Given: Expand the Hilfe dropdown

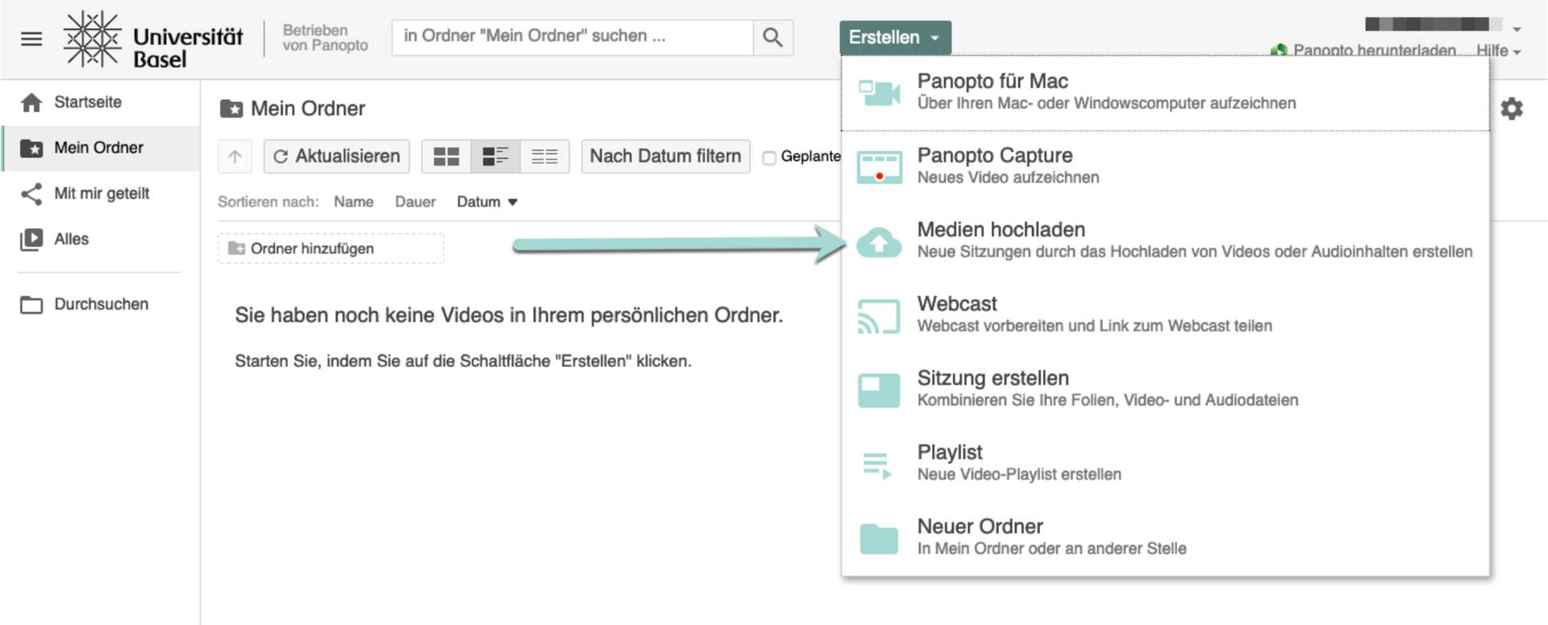Looking at the screenshot, I should tap(1498, 51).
